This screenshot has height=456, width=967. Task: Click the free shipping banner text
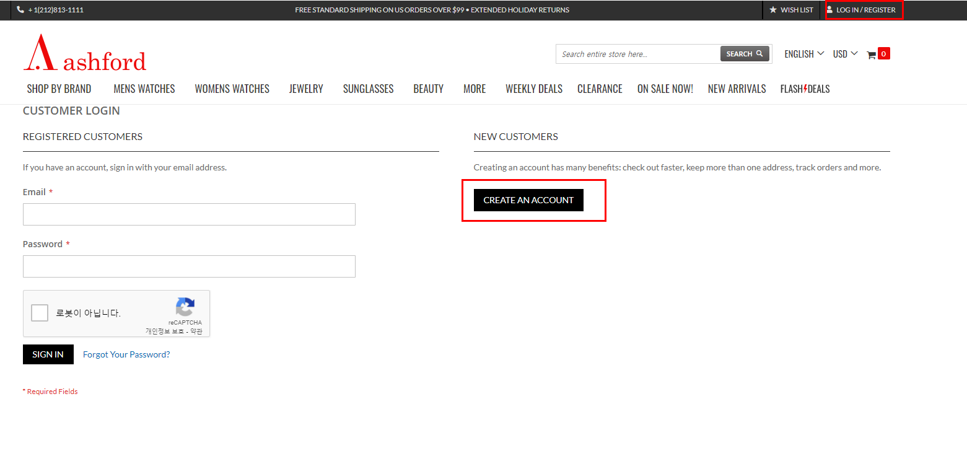click(x=432, y=10)
